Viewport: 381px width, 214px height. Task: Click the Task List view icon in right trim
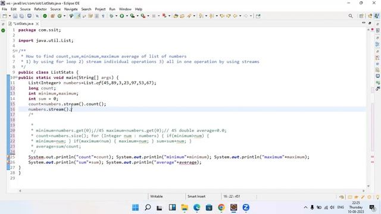coord(377,30)
